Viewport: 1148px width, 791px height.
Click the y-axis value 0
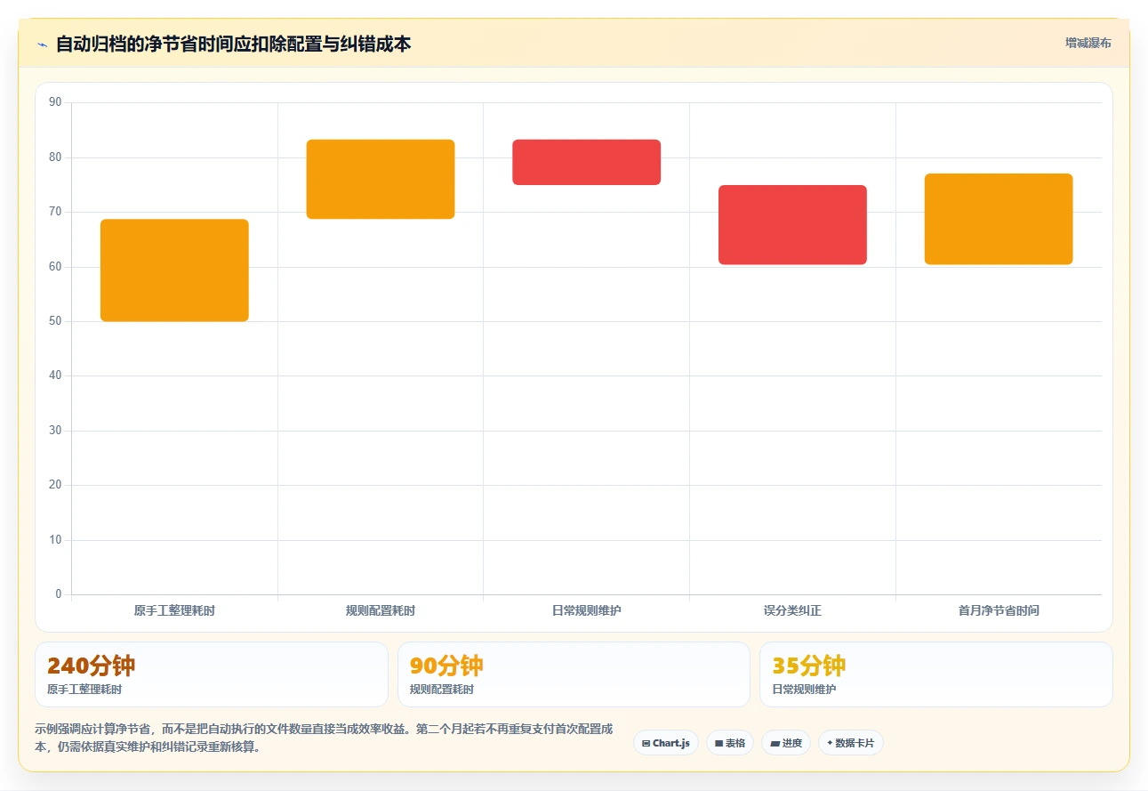59,594
